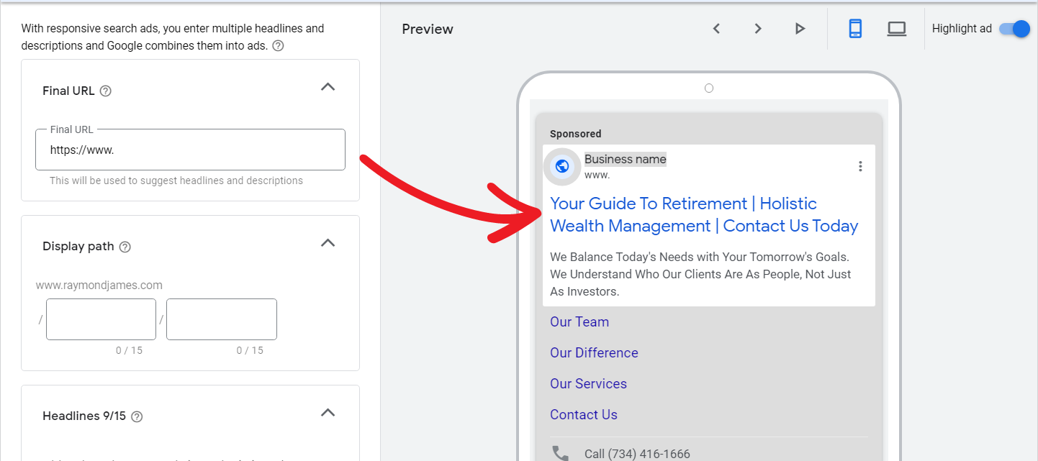This screenshot has width=1038, height=461.
Task: Click the Highlight ad label
Action: 962,29
